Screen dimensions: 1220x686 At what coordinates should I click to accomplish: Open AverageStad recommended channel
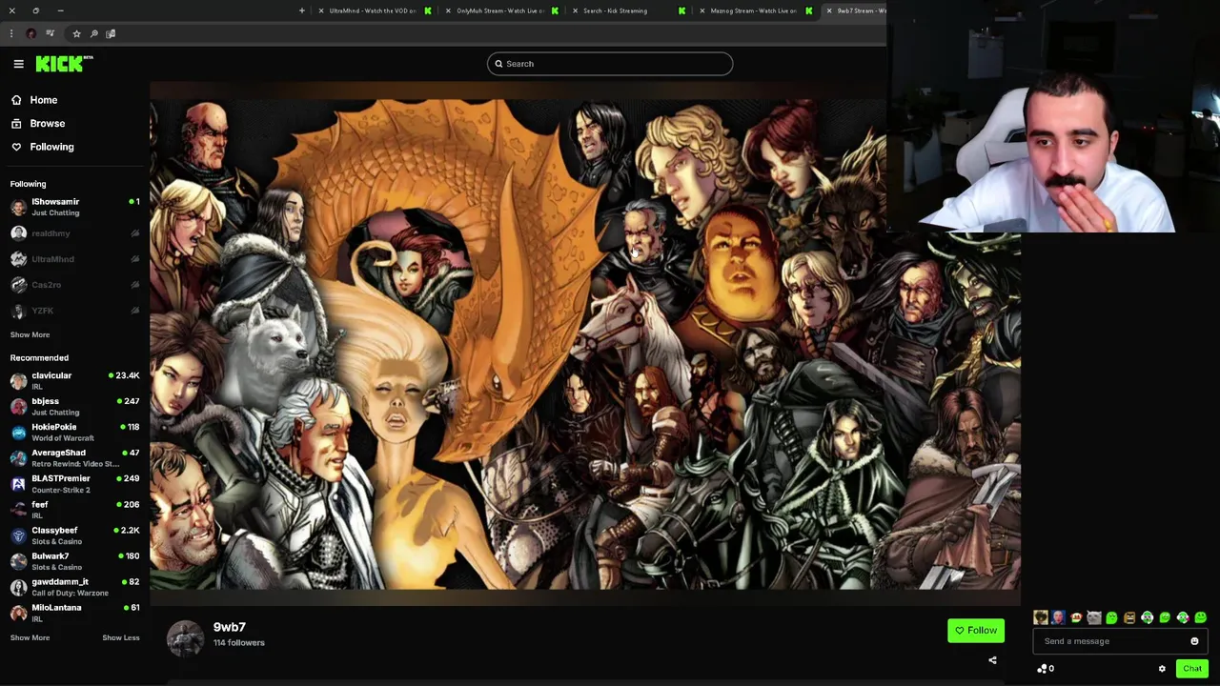(x=74, y=457)
